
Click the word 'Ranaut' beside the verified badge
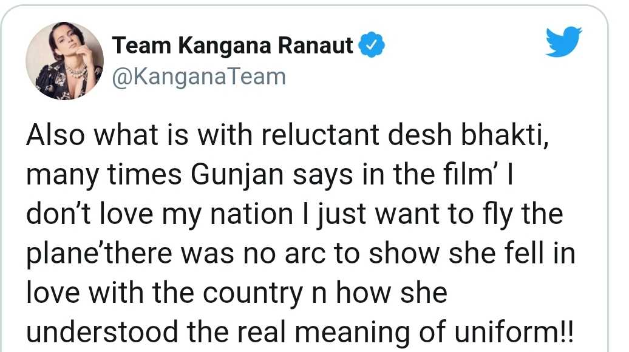coord(316,45)
